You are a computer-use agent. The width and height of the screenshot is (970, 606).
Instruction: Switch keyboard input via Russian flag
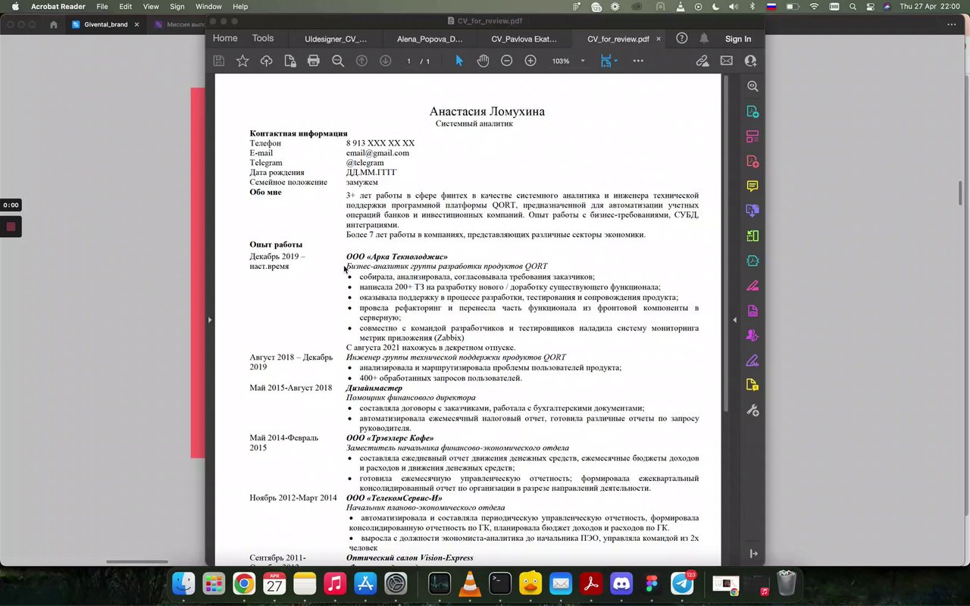[772, 6]
